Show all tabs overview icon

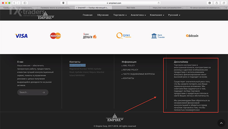click(x=224, y=3)
